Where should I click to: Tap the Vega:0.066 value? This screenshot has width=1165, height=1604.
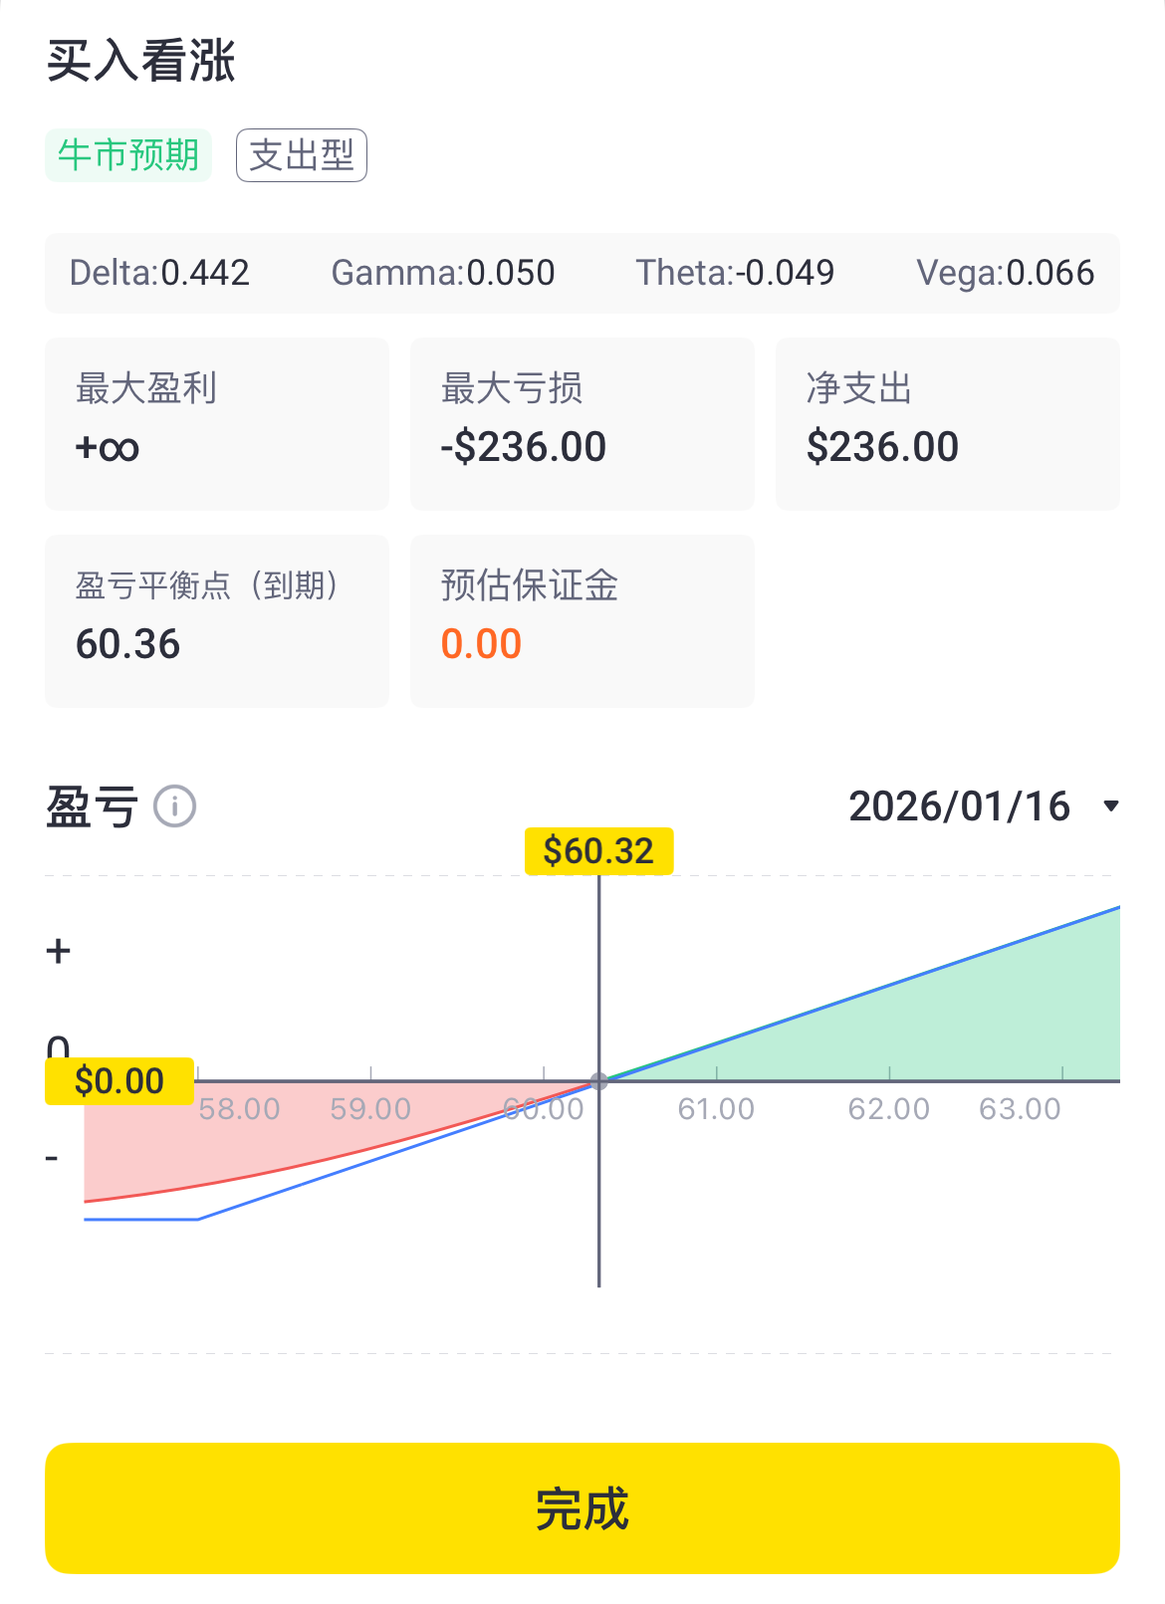1006,273
